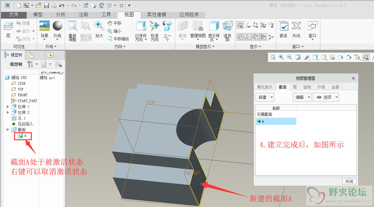The height and width of the screenshot is (207, 374).
Task: Toggle Perspective view (透视图)
Action: pos(227,31)
